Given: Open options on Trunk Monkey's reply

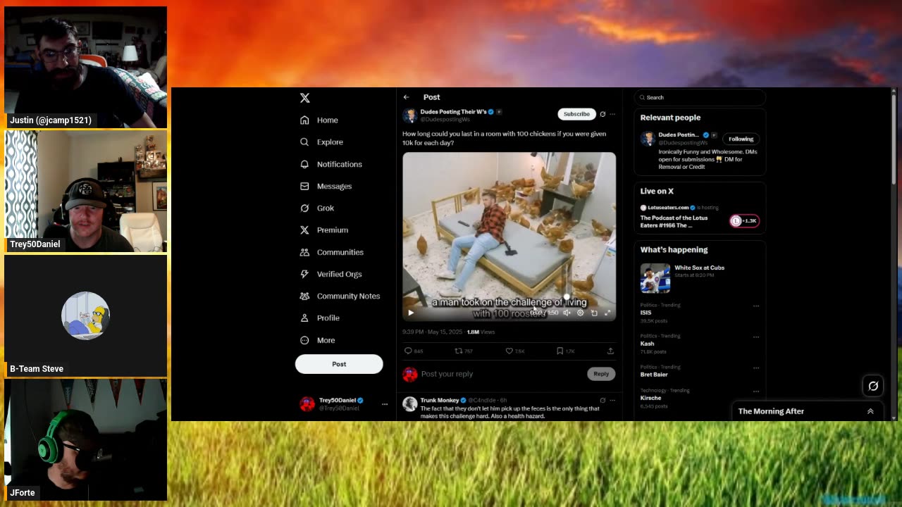Looking at the screenshot, I should pyautogui.click(x=612, y=400).
